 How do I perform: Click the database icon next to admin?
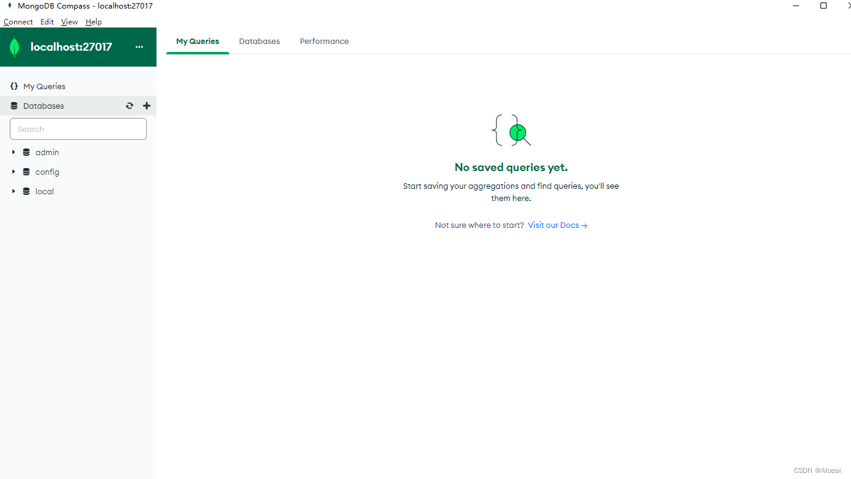26,152
